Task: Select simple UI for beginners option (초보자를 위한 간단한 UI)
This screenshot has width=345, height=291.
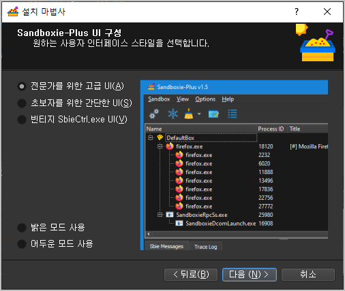Action: coord(74,103)
